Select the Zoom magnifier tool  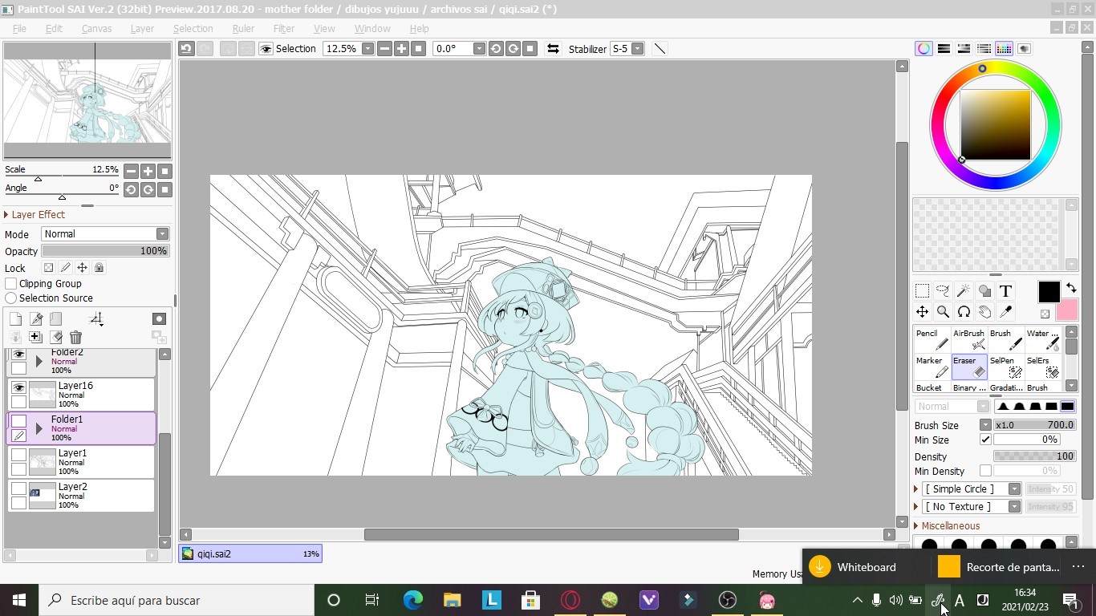[x=944, y=312]
